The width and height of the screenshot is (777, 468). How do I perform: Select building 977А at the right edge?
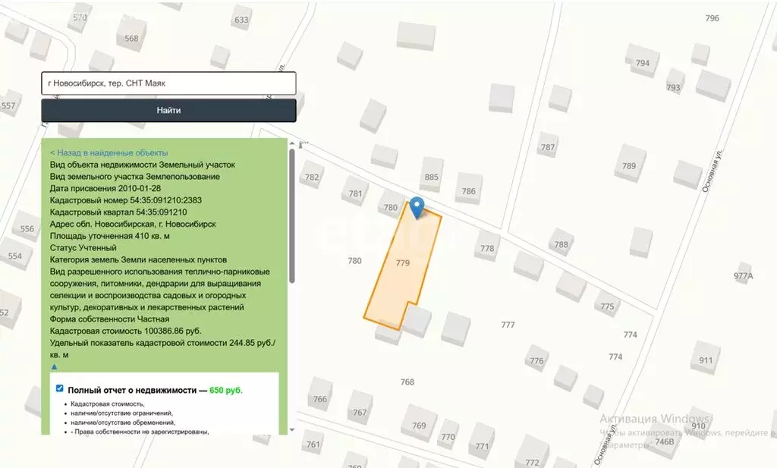tap(744, 276)
